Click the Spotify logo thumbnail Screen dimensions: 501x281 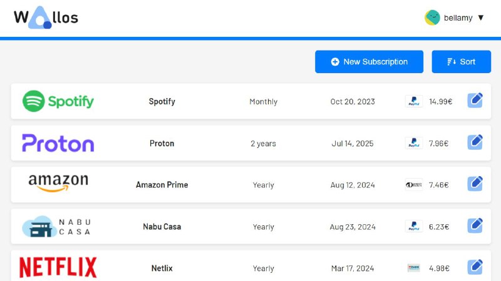point(58,101)
